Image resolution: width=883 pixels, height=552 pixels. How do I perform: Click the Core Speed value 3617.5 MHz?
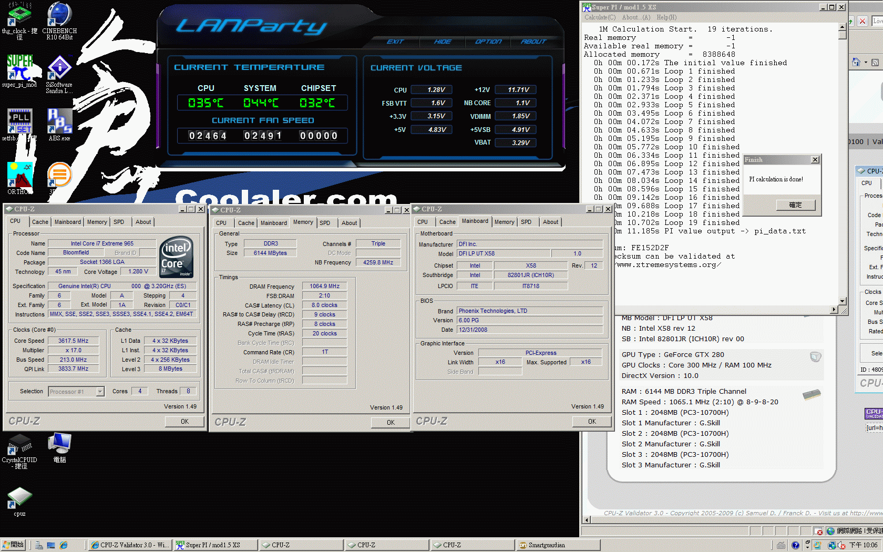(73, 341)
